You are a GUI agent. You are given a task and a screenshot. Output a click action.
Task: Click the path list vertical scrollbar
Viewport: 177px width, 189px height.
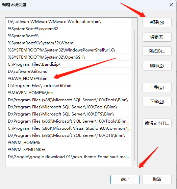click(x=134, y=95)
